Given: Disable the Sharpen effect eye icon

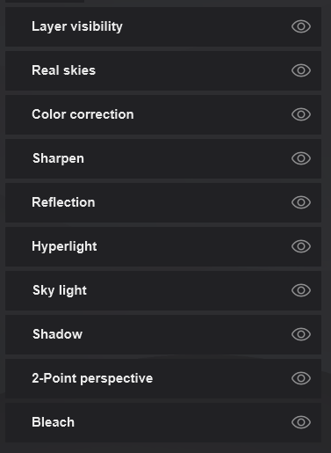Looking at the screenshot, I should click(301, 158).
